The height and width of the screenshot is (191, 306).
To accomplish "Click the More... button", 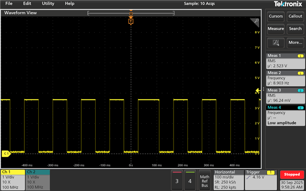I will pos(295,42).
